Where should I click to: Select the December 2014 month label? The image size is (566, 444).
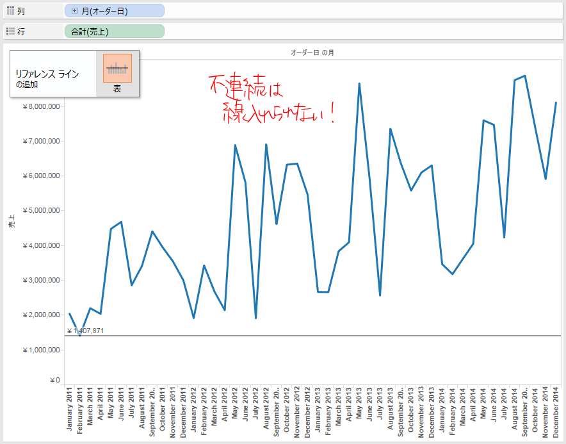click(556, 413)
